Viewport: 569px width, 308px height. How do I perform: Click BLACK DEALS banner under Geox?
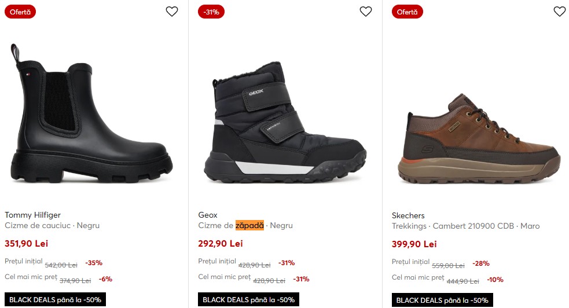[249, 300]
